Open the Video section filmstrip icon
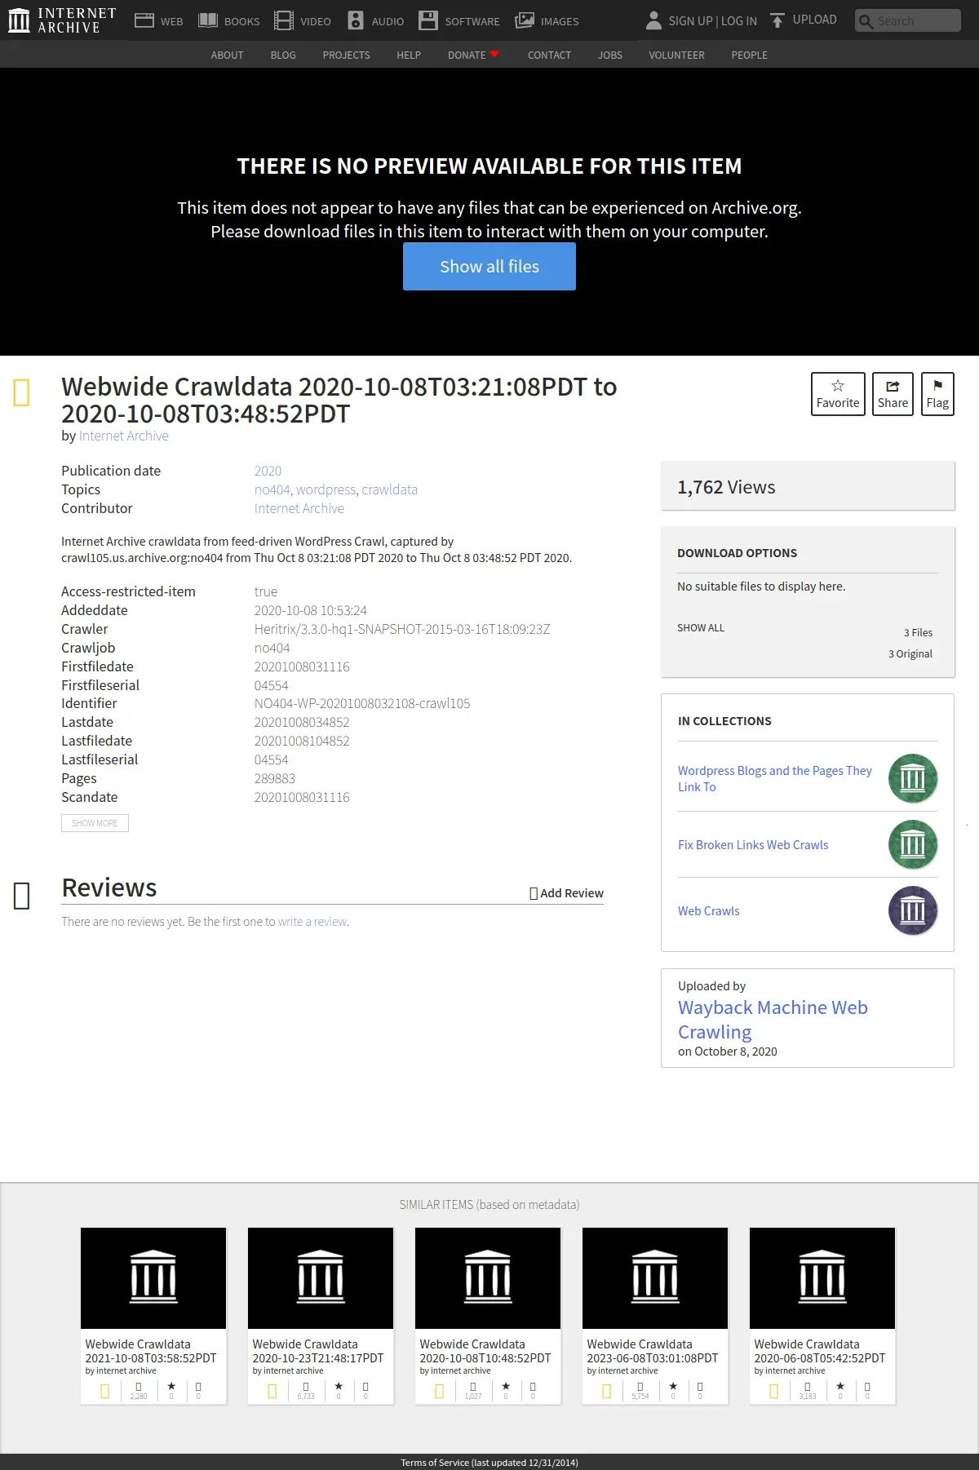Viewport: 979px width, 1470px height. pyautogui.click(x=283, y=20)
